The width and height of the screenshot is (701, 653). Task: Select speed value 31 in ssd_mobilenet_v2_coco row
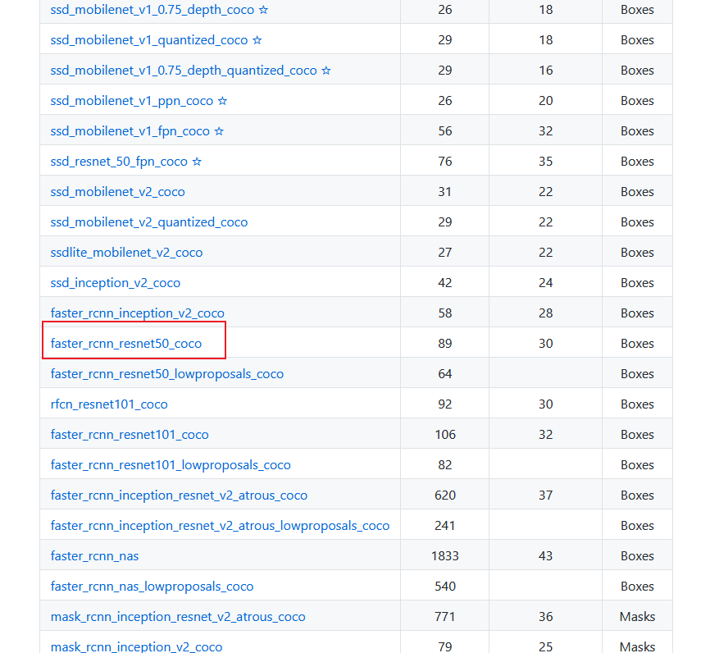click(445, 192)
